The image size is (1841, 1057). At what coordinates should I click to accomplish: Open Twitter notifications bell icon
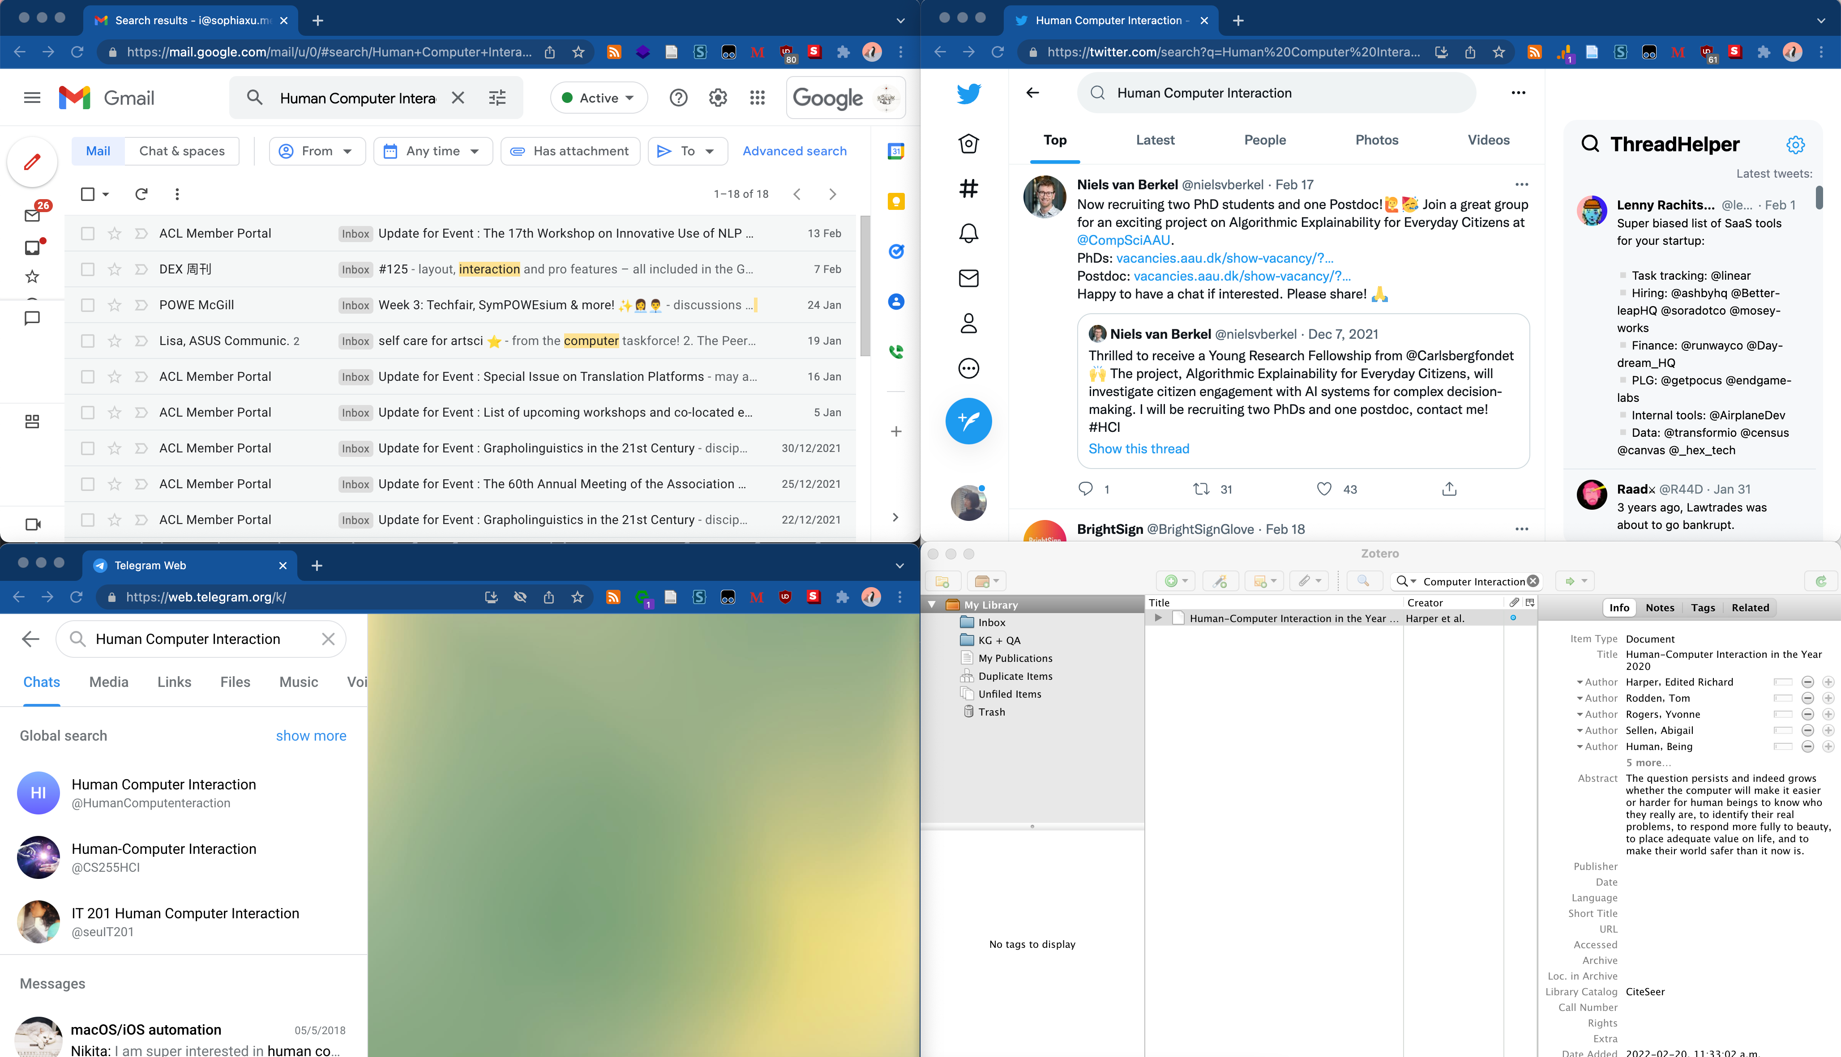(x=969, y=233)
